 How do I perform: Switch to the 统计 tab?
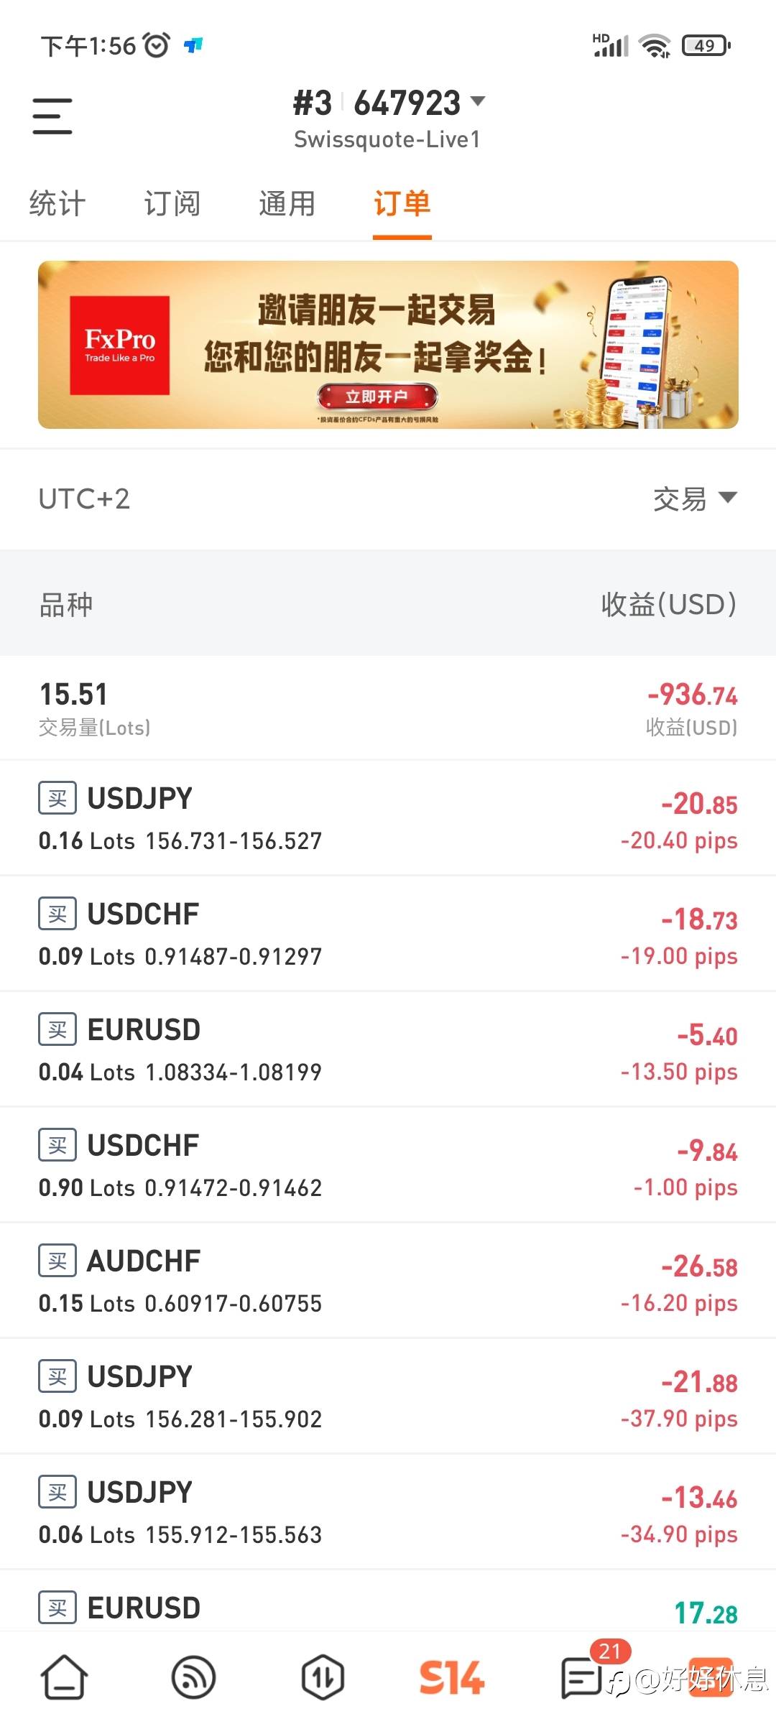(57, 203)
